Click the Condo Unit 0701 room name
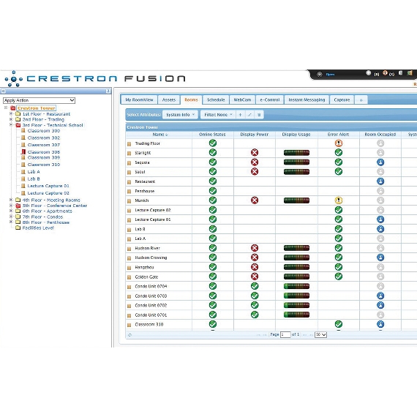Image resolution: width=417 pixels, height=417 pixels. tap(151, 315)
